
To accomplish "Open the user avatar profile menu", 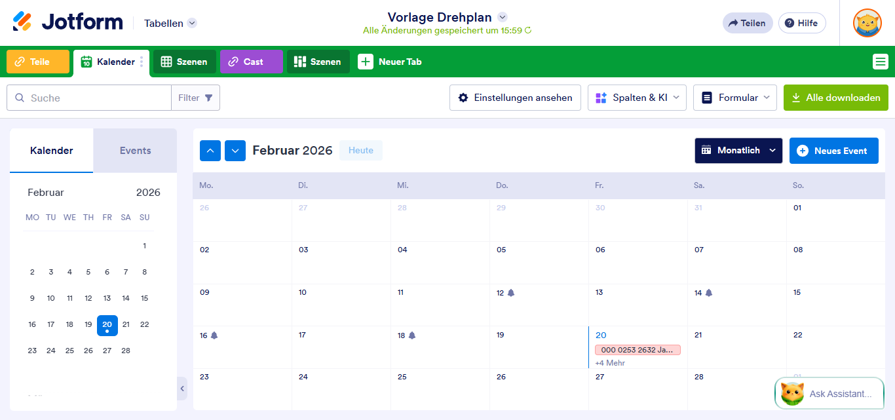I will click(867, 23).
